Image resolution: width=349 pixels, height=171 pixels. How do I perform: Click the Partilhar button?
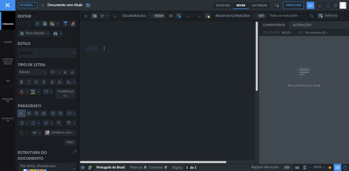tap(293, 5)
